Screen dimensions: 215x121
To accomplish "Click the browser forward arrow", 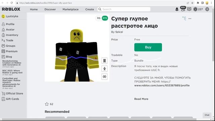I will click(7, 3).
